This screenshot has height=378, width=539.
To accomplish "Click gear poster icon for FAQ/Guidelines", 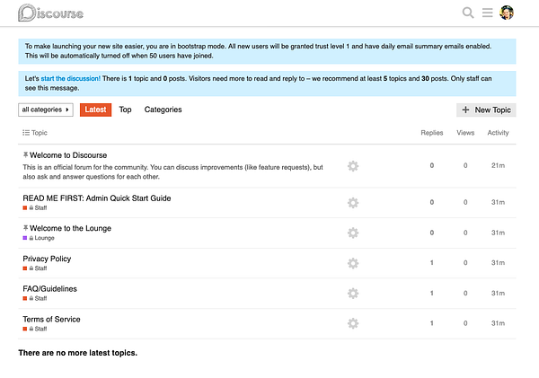I will [353, 294].
